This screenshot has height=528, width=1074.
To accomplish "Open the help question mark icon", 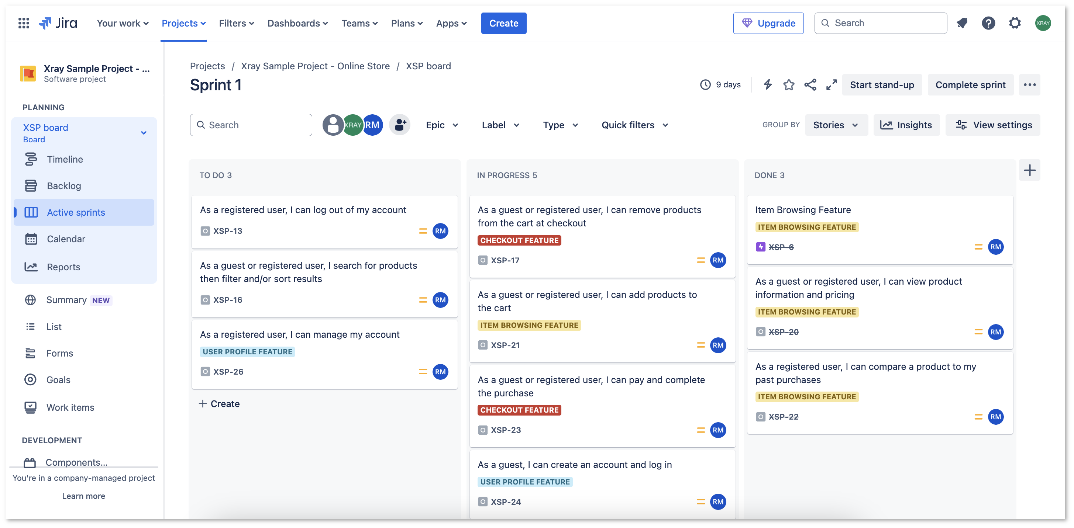I will pyautogui.click(x=988, y=23).
